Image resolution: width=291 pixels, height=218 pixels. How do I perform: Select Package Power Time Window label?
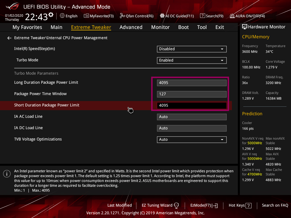coord(40,94)
